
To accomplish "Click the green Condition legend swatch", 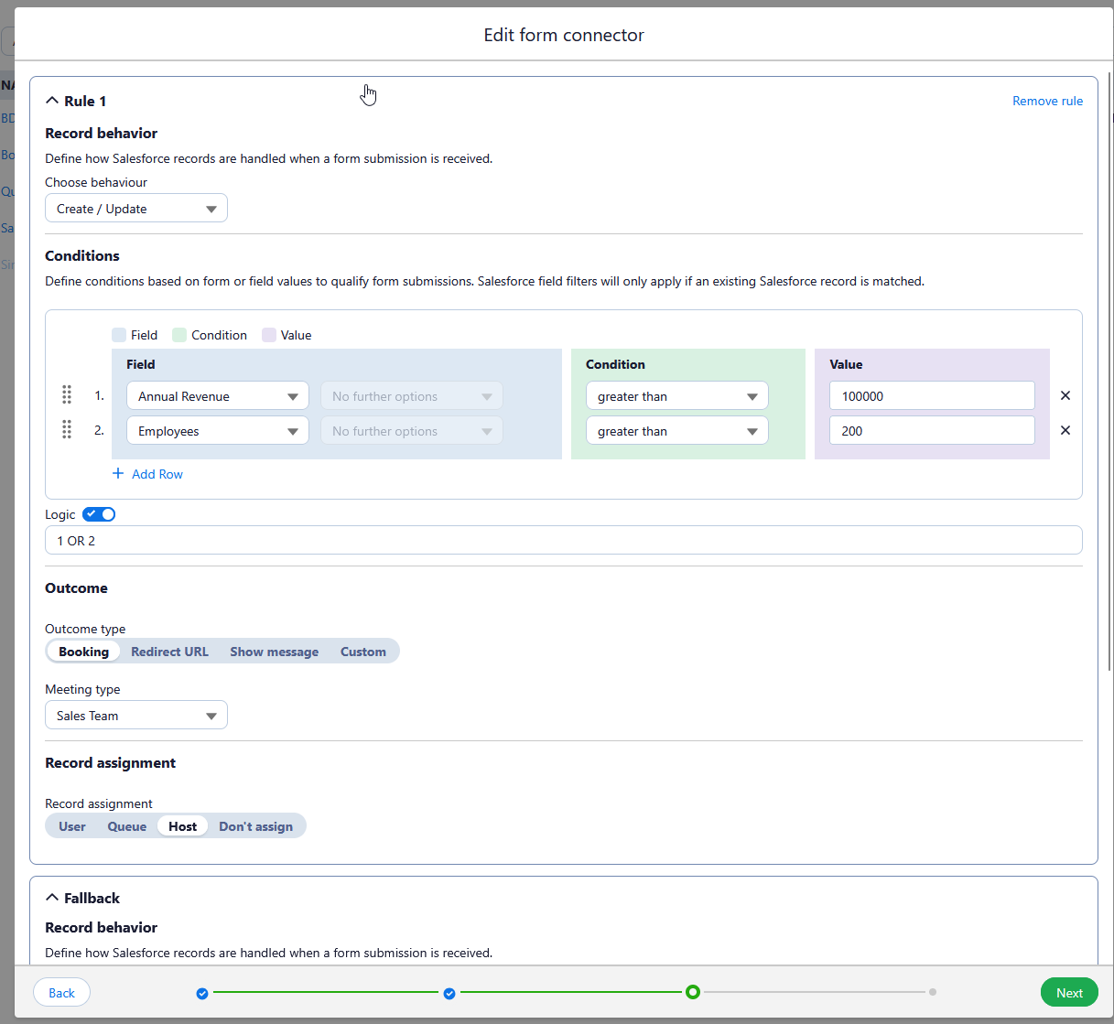I will [x=179, y=335].
